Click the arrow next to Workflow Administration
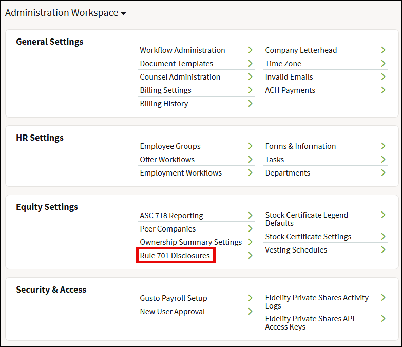The width and height of the screenshot is (402, 347). [x=250, y=50]
